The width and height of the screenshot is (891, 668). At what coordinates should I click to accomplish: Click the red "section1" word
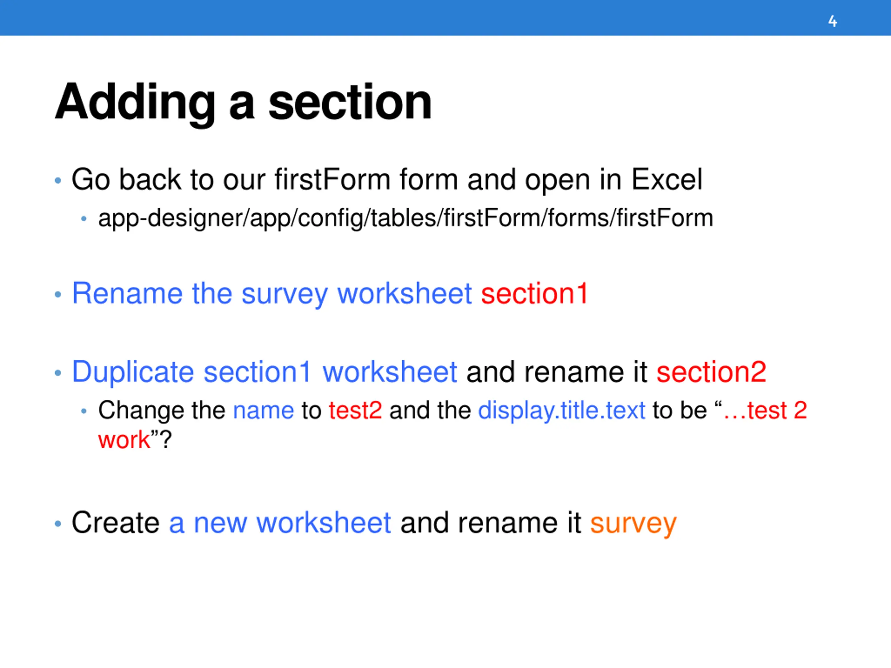point(535,294)
